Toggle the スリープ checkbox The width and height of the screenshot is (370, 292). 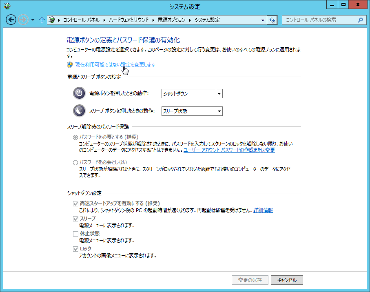pos(75,219)
